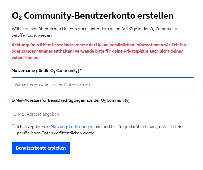The height and width of the screenshot is (170, 203).
Task: Tick the Nutzungsbedingungen acceptance checkbox
Action: point(14,126)
